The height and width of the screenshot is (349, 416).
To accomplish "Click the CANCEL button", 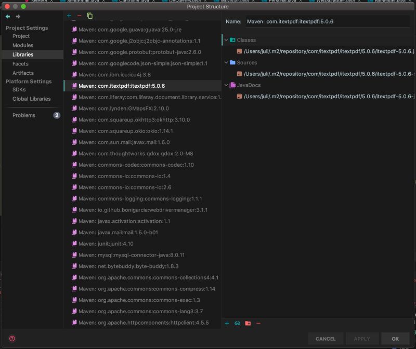I will tap(326, 338).
